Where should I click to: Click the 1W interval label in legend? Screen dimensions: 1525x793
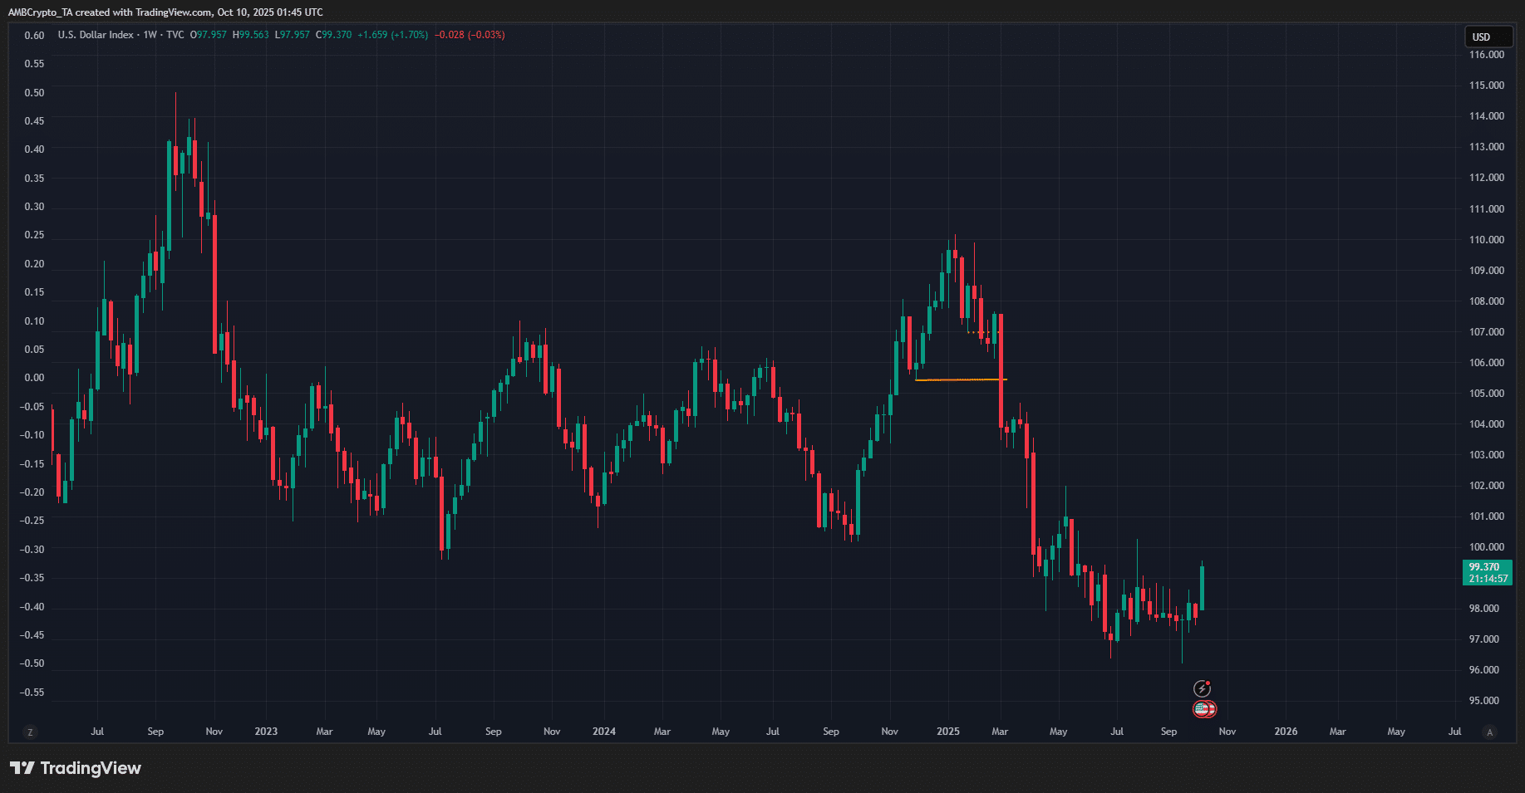(150, 35)
